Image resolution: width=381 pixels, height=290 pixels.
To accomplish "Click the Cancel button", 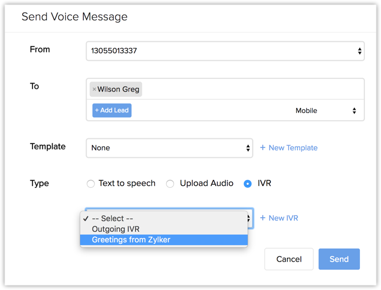I will 289,259.
